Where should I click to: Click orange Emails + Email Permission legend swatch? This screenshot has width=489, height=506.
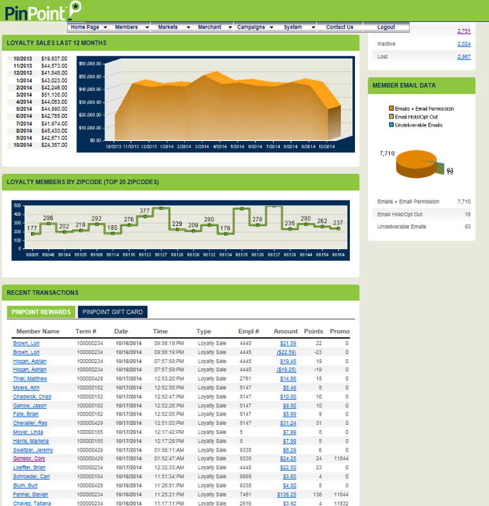pos(391,108)
